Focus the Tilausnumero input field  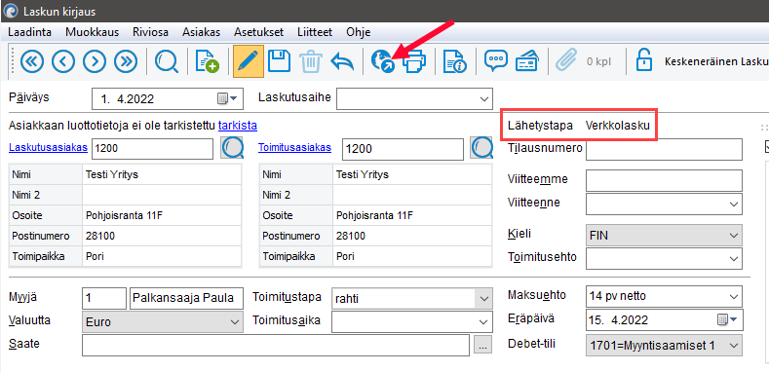[664, 149]
